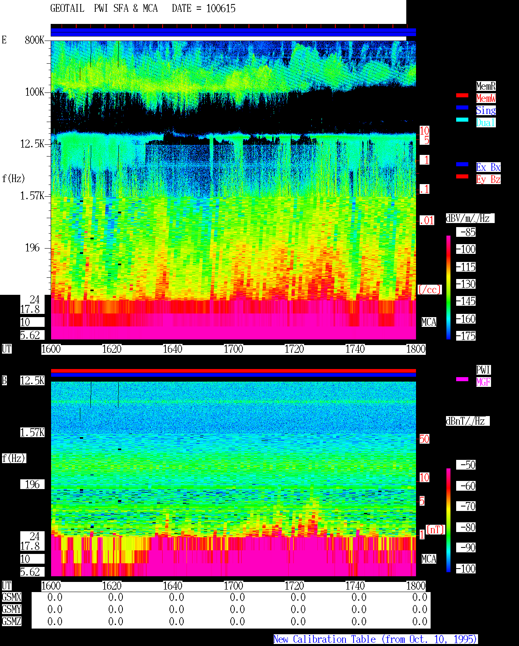Click the 1740 UT tick under the magnetic spectrogram

tap(355, 586)
